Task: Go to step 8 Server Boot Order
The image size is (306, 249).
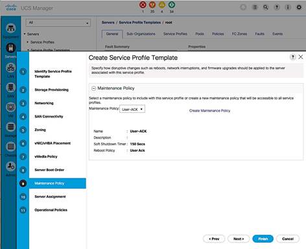Action: 49,170
